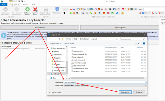Viewport: 165px width, 101px height.
Task: Switch to the Сбор данных tab
Action: pyautogui.click(x=14, y=5)
